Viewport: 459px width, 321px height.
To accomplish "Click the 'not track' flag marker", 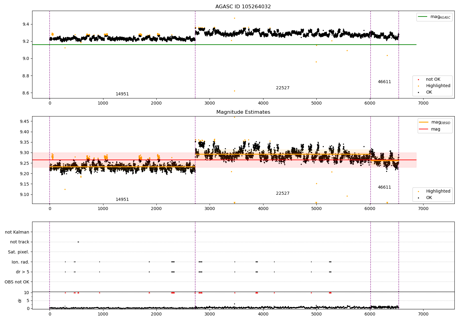I will click(78, 242).
